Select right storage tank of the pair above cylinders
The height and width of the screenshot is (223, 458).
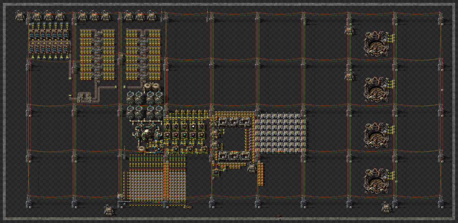pyautogui.click(x=156, y=87)
